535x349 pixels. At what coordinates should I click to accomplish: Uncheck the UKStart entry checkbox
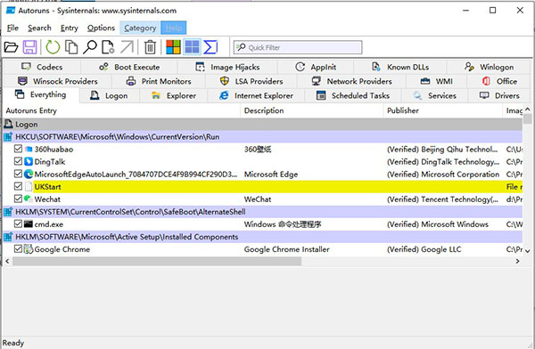(x=18, y=186)
